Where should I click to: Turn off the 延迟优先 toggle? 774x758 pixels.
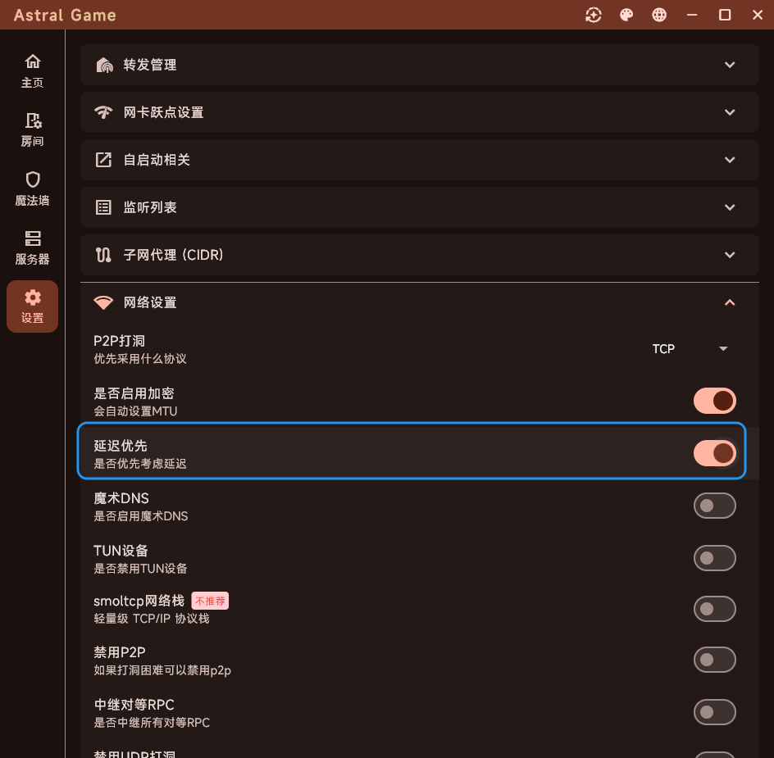click(714, 453)
